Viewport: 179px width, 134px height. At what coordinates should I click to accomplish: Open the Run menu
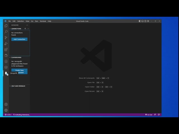[x=37, y=21]
